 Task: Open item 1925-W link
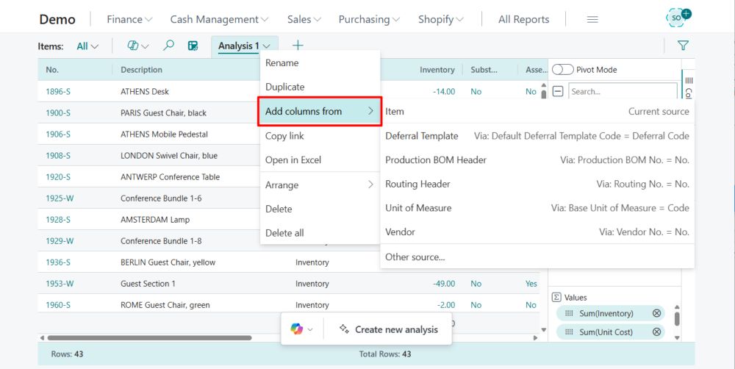point(60,198)
